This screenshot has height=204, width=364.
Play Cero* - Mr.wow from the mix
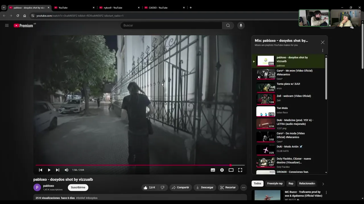click(x=289, y=75)
